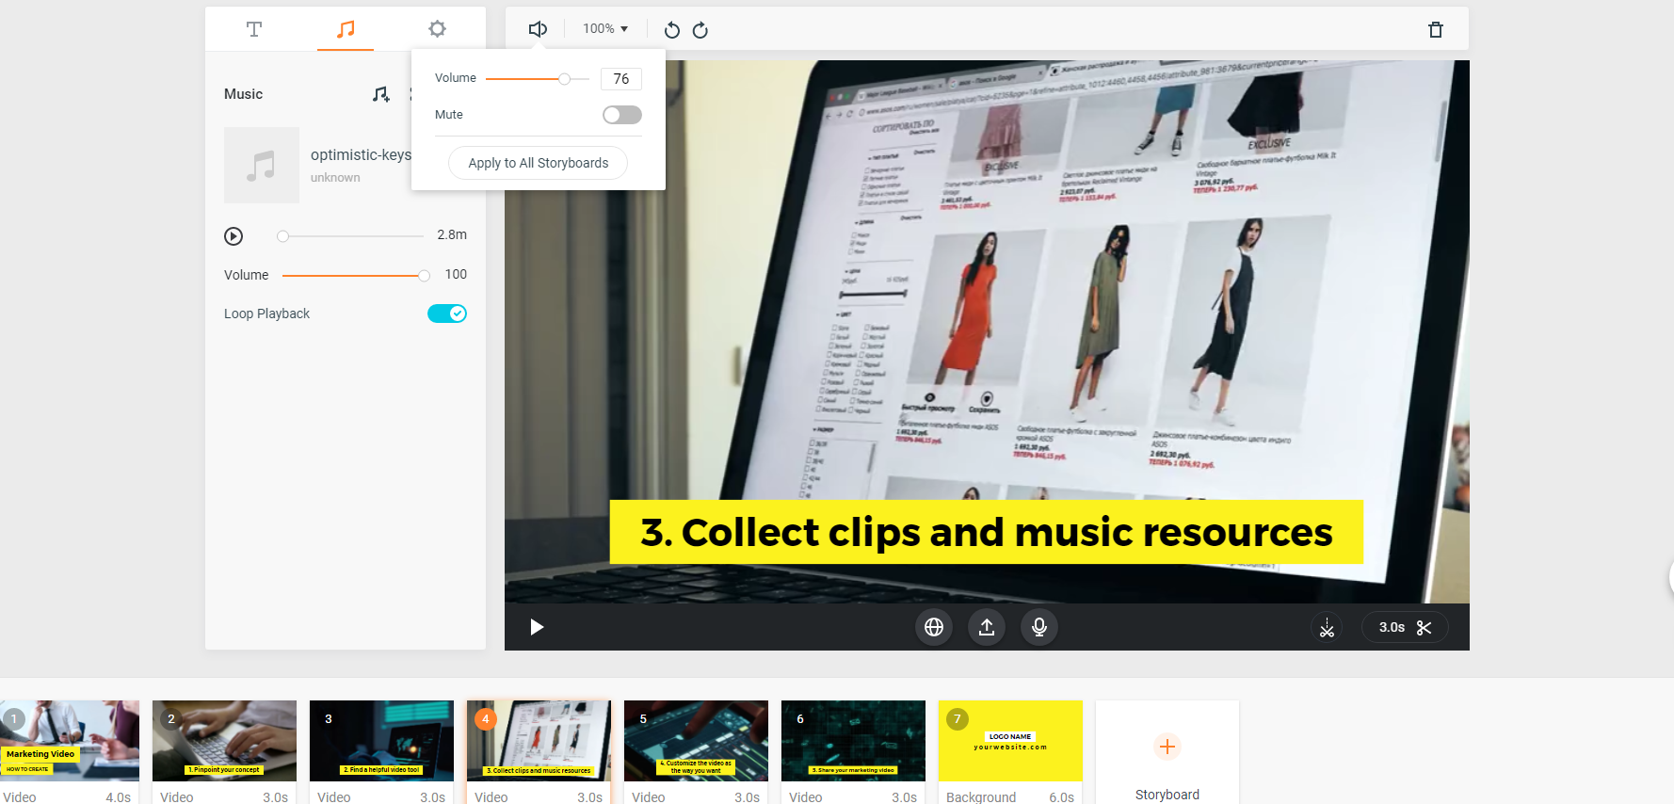Click the add music icon
The height and width of the screenshot is (804, 1674).
(x=380, y=94)
